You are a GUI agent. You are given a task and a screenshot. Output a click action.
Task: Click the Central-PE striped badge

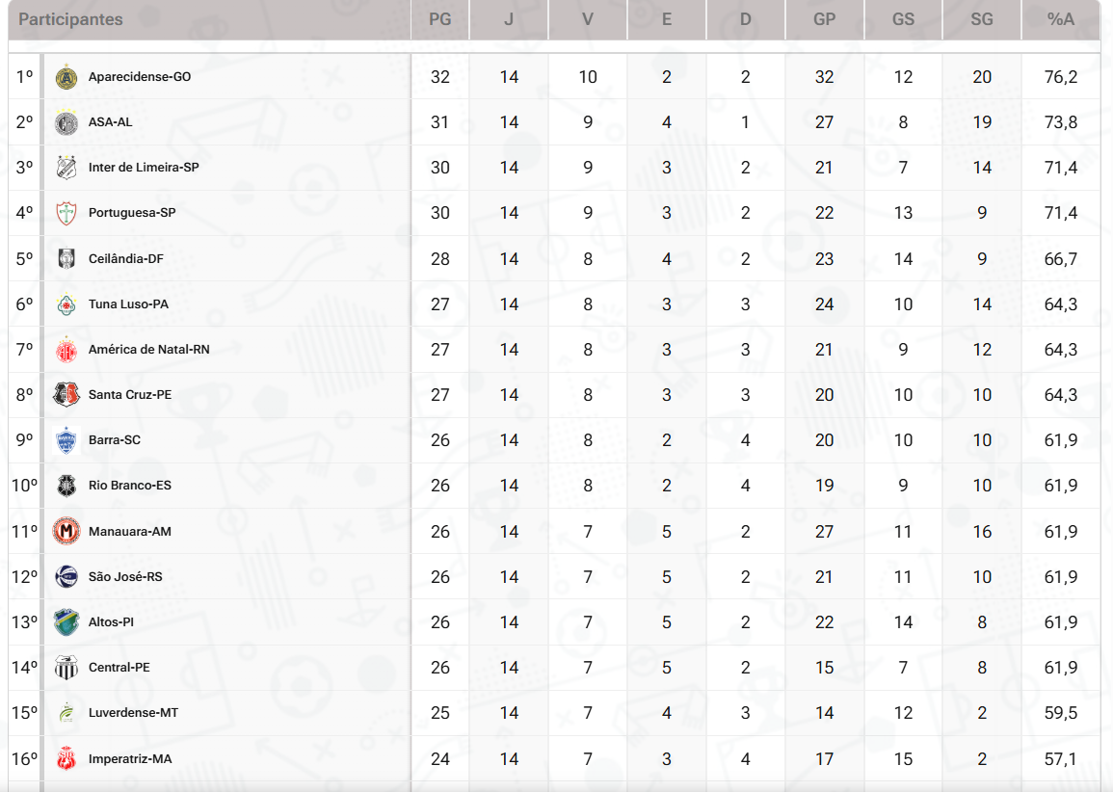(x=66, y=668)
